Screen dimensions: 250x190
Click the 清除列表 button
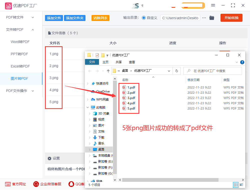100,18
